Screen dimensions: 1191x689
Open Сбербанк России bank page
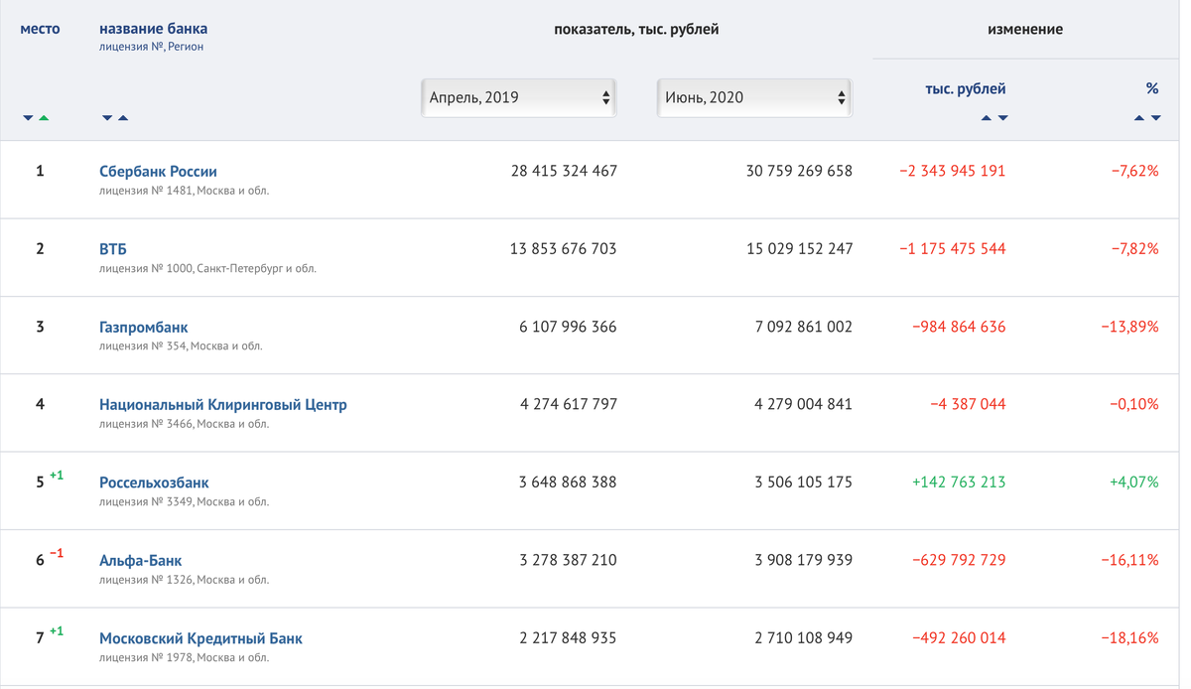pyautogui.click(x=158, y=171)
